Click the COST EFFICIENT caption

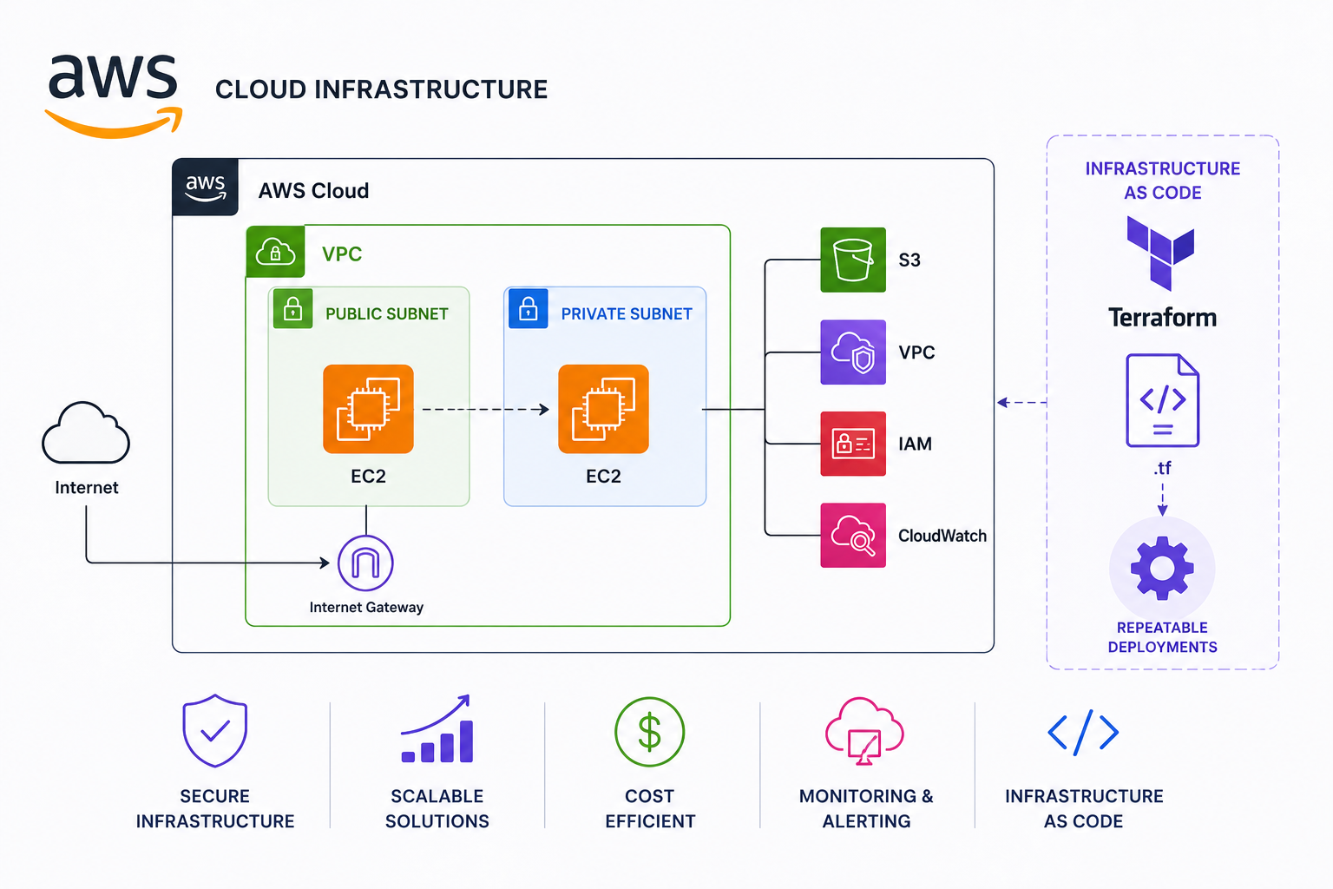click(650, 809)
